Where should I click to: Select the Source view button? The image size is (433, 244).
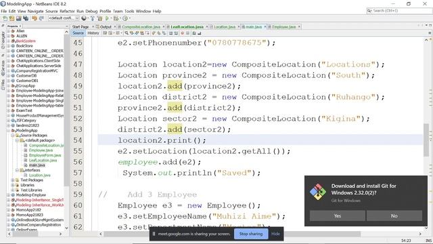point(78,33)
